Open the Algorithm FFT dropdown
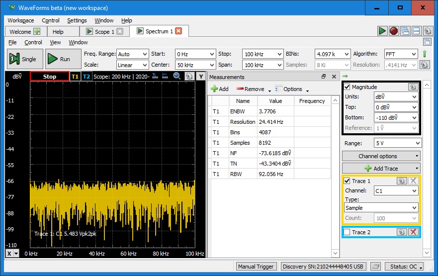Viewport: 438px width, 276px height. click(401, 54)
